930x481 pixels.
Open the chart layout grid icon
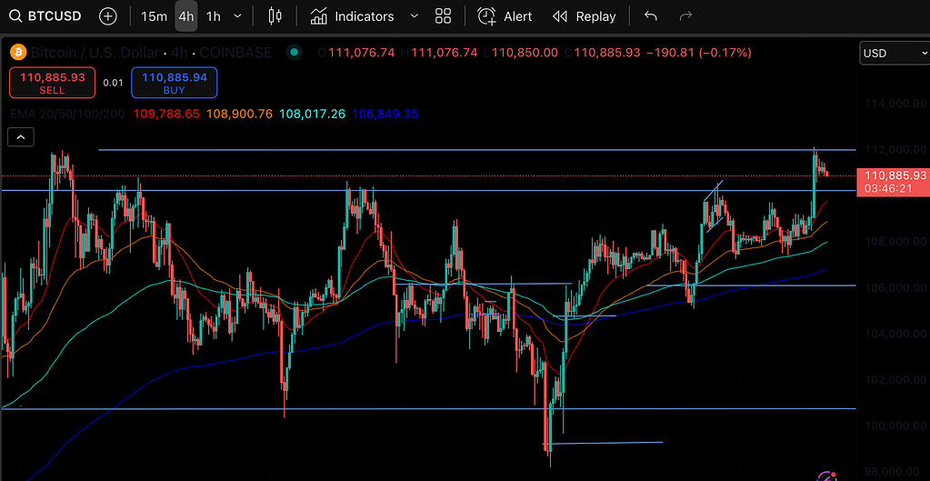[x=443, y=16]
